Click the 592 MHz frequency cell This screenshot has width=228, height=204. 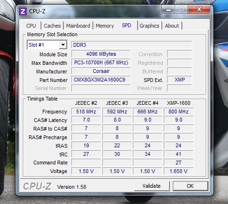(x=117, y=112)
